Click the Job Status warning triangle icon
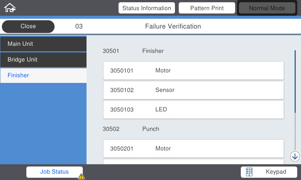 pos(81,176)
